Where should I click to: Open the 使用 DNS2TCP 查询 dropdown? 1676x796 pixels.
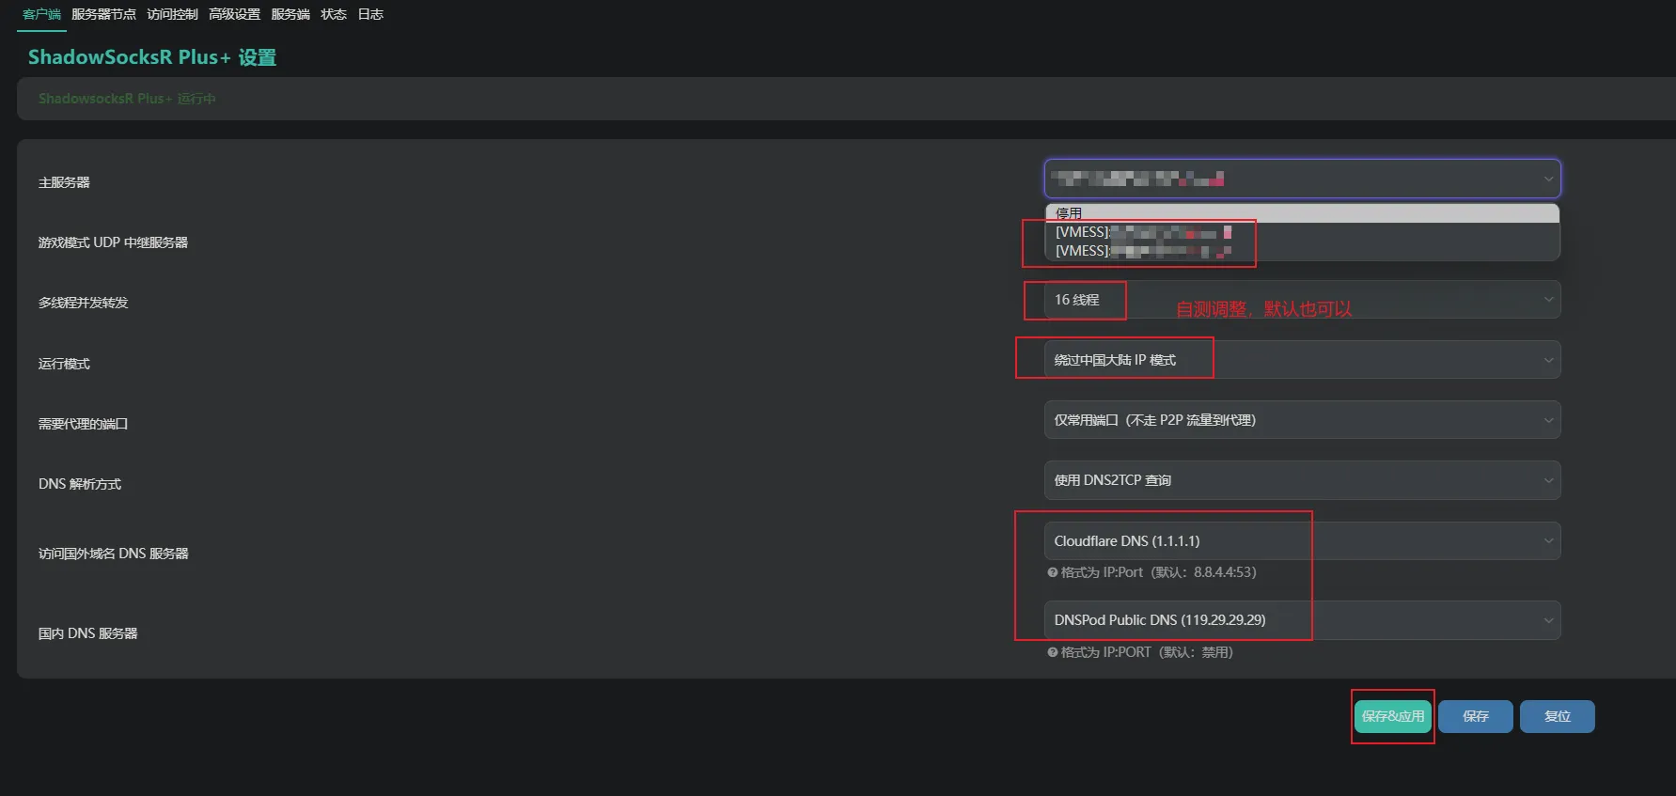click(x=1302, y=480)
